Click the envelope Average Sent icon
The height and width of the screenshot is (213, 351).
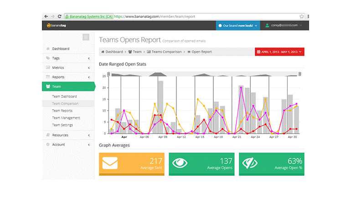click(110, 163)
